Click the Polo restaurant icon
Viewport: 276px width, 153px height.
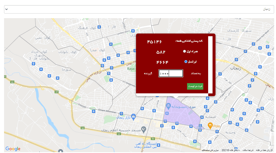(210, 125)
